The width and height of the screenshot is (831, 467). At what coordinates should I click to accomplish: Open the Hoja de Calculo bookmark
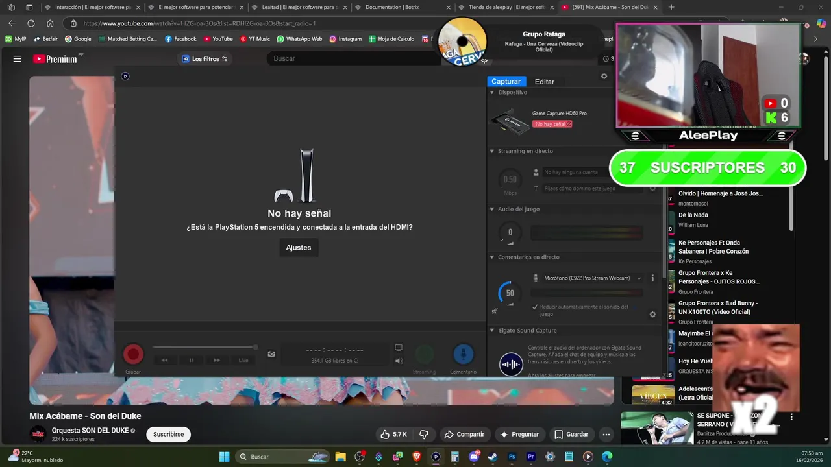click(x=391, y=39)
